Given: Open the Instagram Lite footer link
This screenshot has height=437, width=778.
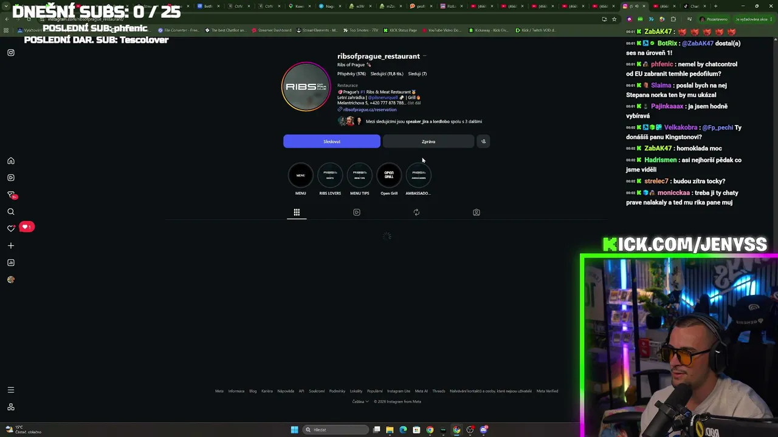Looking at the screenshot, I should [399, 391].
